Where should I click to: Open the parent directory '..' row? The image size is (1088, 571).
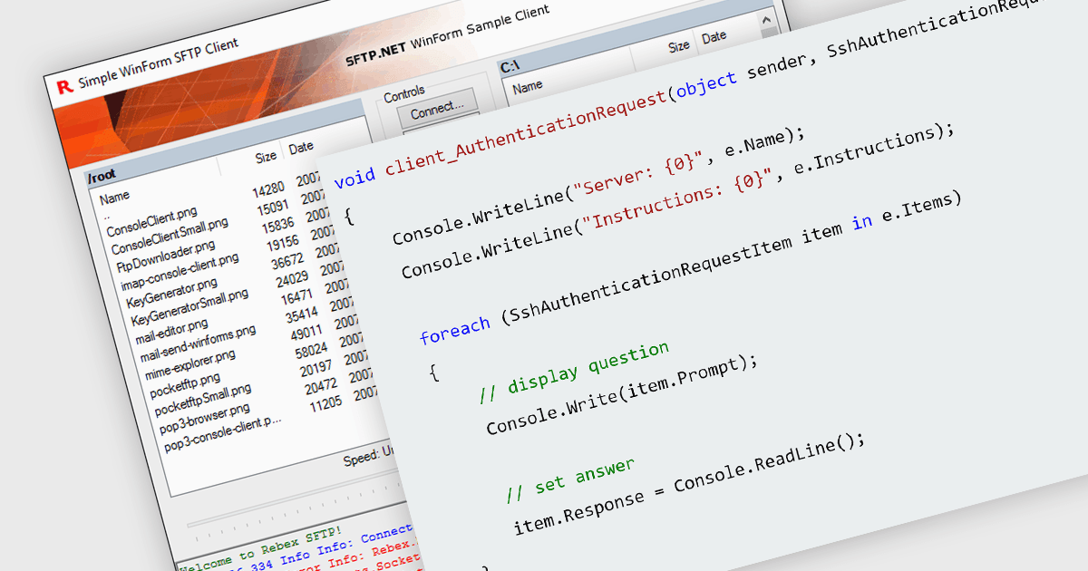[x=106, y=216]
